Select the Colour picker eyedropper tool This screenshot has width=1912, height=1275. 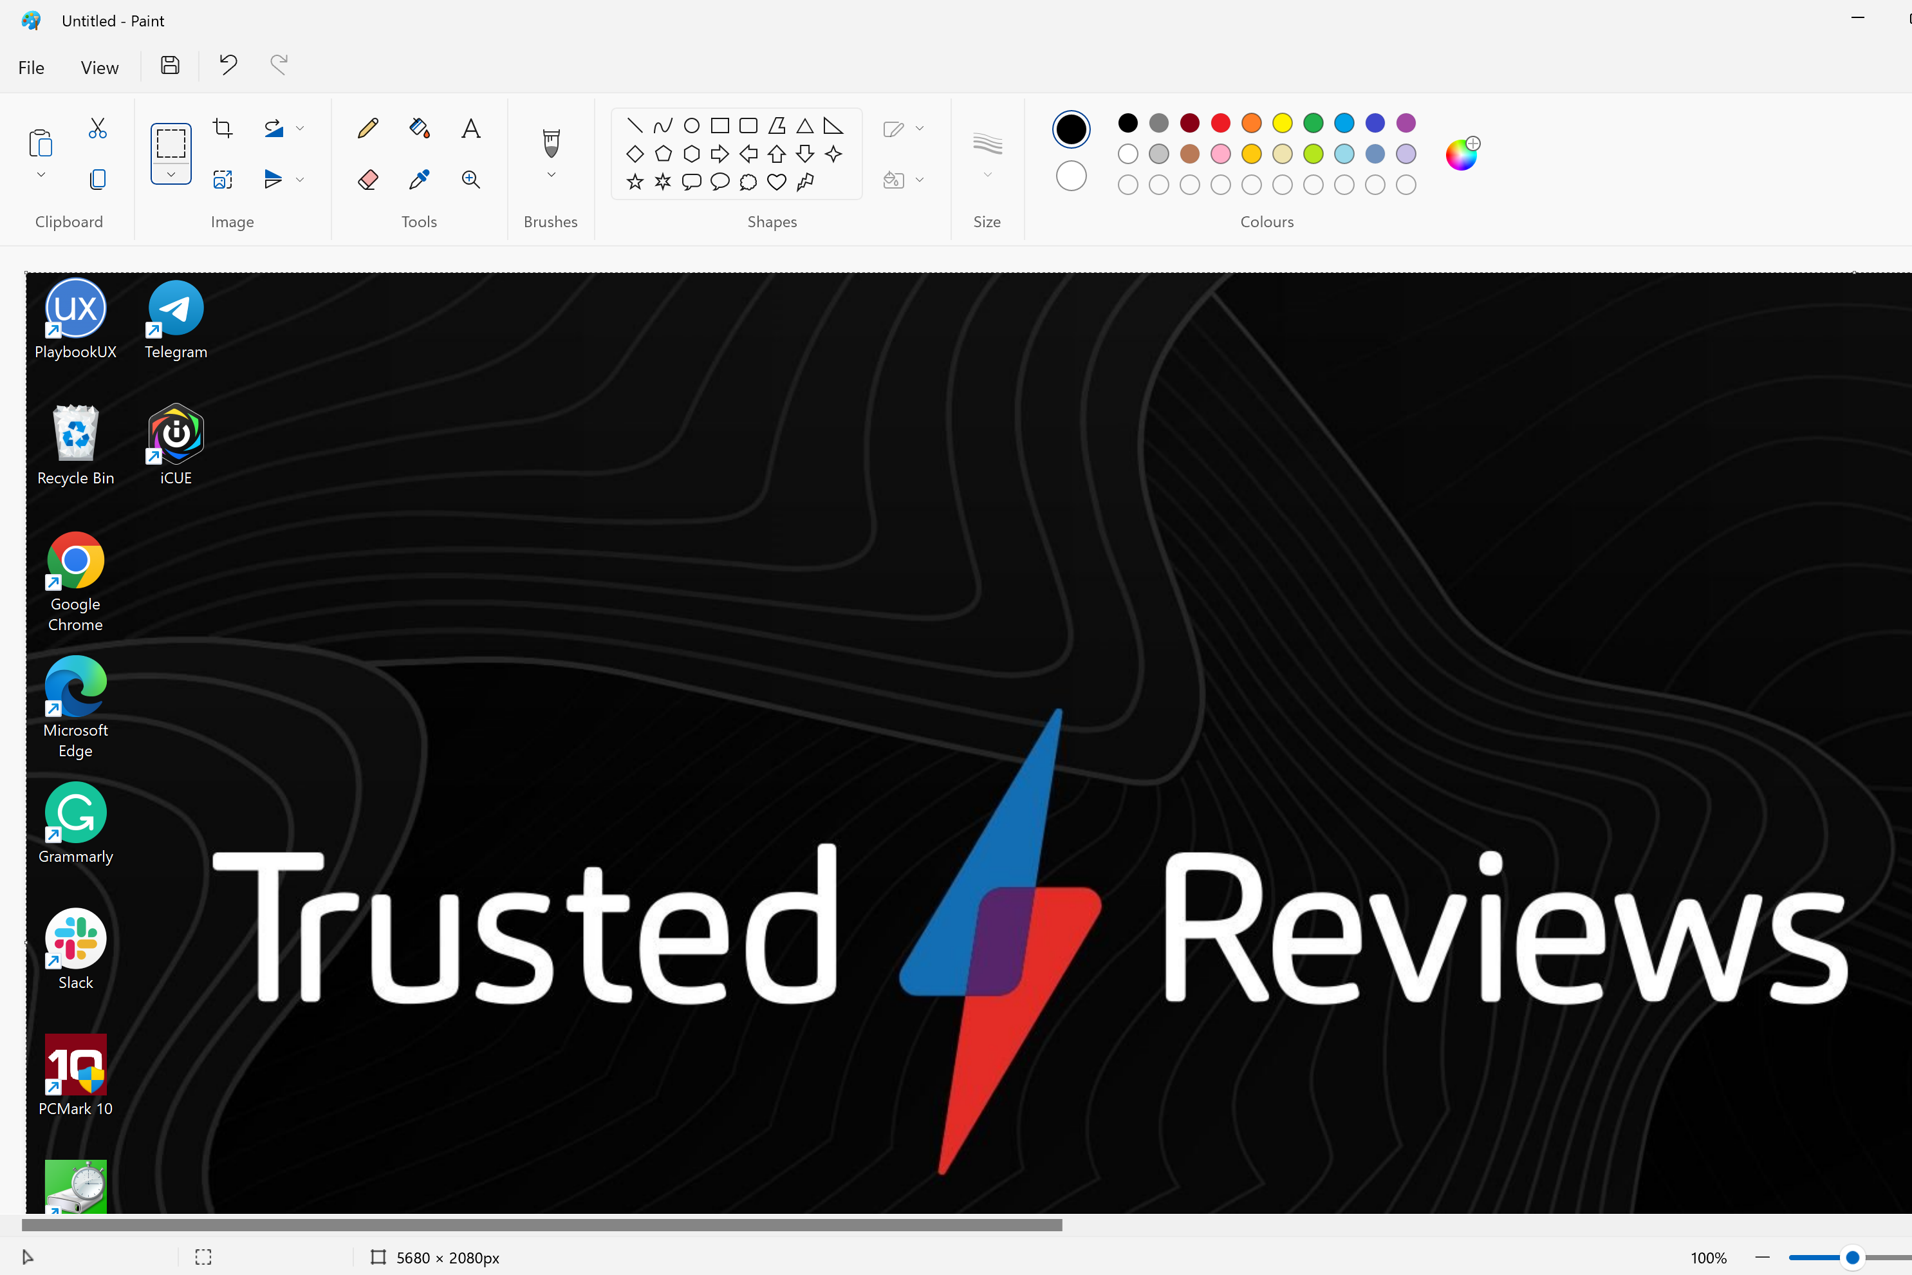coord(420,180)
